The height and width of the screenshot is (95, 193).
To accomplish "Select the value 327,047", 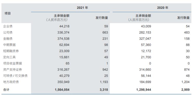I will click(145, 39).
